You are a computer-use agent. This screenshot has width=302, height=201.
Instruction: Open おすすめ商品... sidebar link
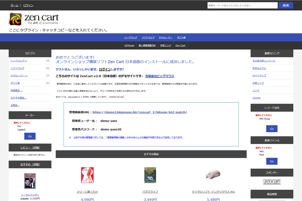click(x=19, y=98)
